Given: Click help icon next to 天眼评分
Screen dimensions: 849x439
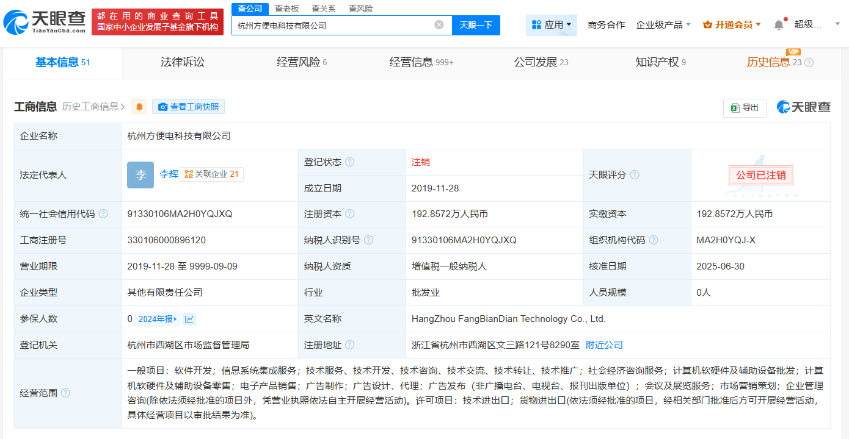Looking at the screenshot, I should 635,175.
